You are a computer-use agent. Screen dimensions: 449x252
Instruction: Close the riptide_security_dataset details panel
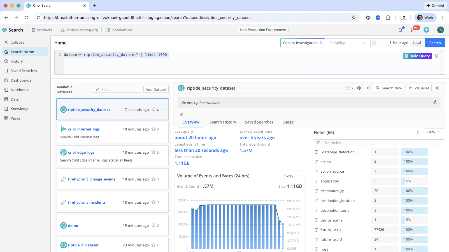click(x=437, y=88)
